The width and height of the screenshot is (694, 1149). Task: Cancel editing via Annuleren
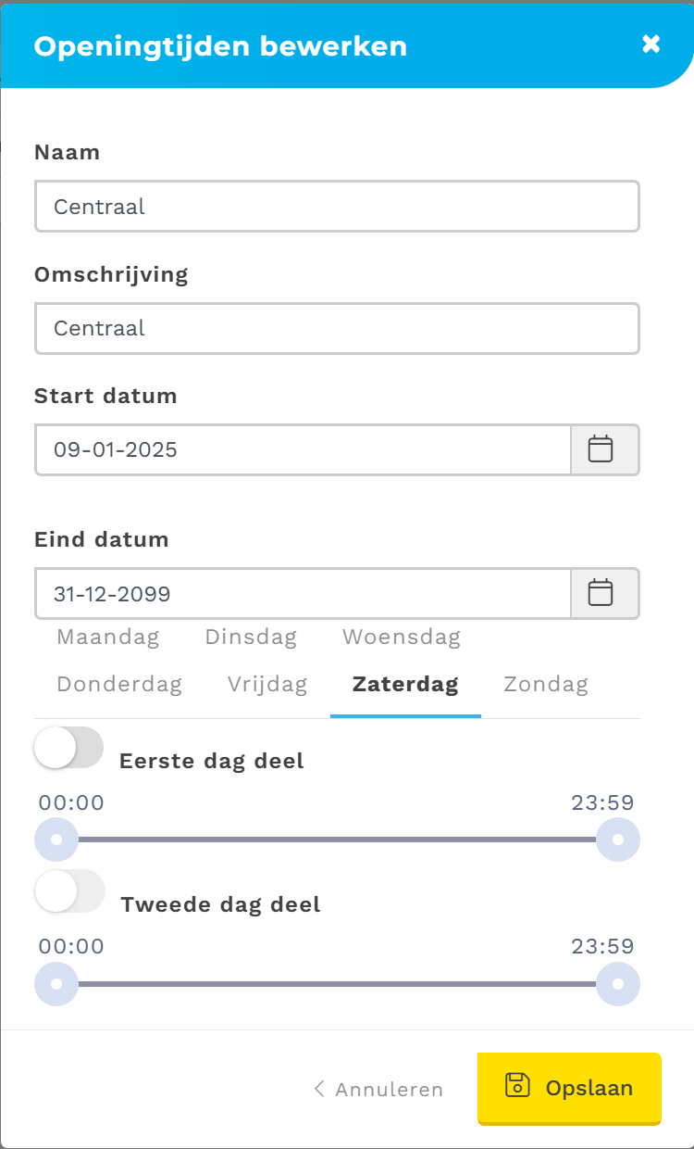[x=378, y=1090]
